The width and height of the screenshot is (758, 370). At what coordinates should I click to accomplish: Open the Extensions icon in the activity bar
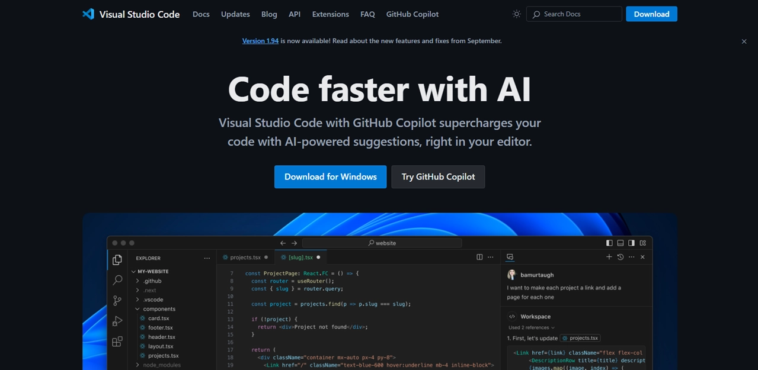[117, 342]
